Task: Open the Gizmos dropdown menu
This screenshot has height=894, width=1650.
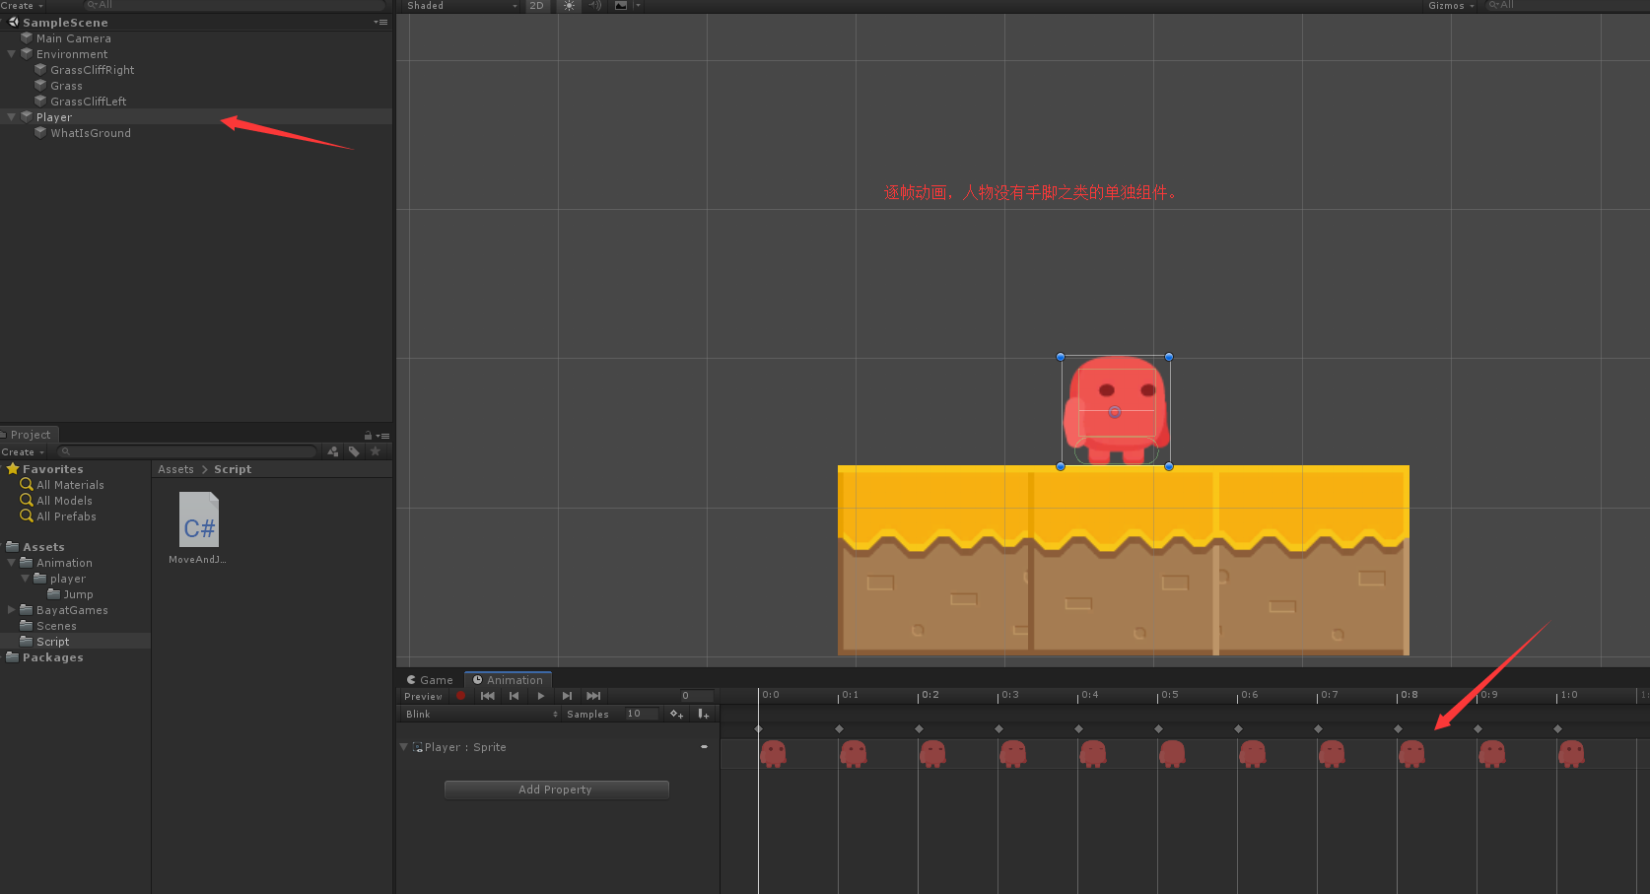Action: pyautogui.click(x=1451, y=6)
